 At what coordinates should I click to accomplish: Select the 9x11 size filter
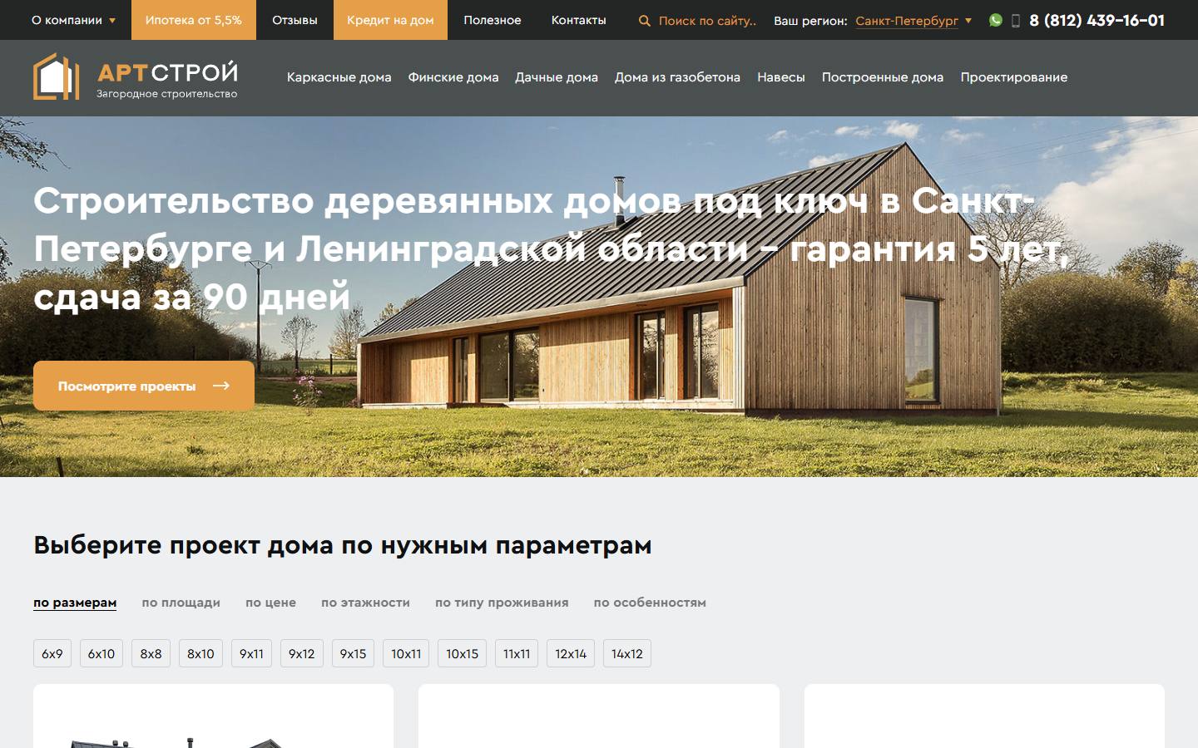click(x=251, y=653)
